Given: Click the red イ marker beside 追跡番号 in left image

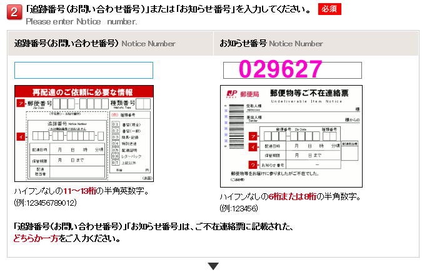Looking at the screenshot, I should (x=21, y=136).
